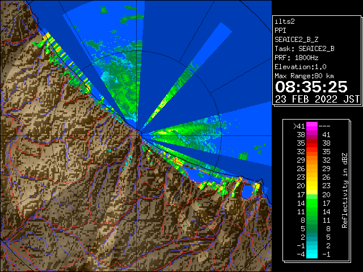Click the '-4' legend value
363x272 pixels.
coord(301,254)
